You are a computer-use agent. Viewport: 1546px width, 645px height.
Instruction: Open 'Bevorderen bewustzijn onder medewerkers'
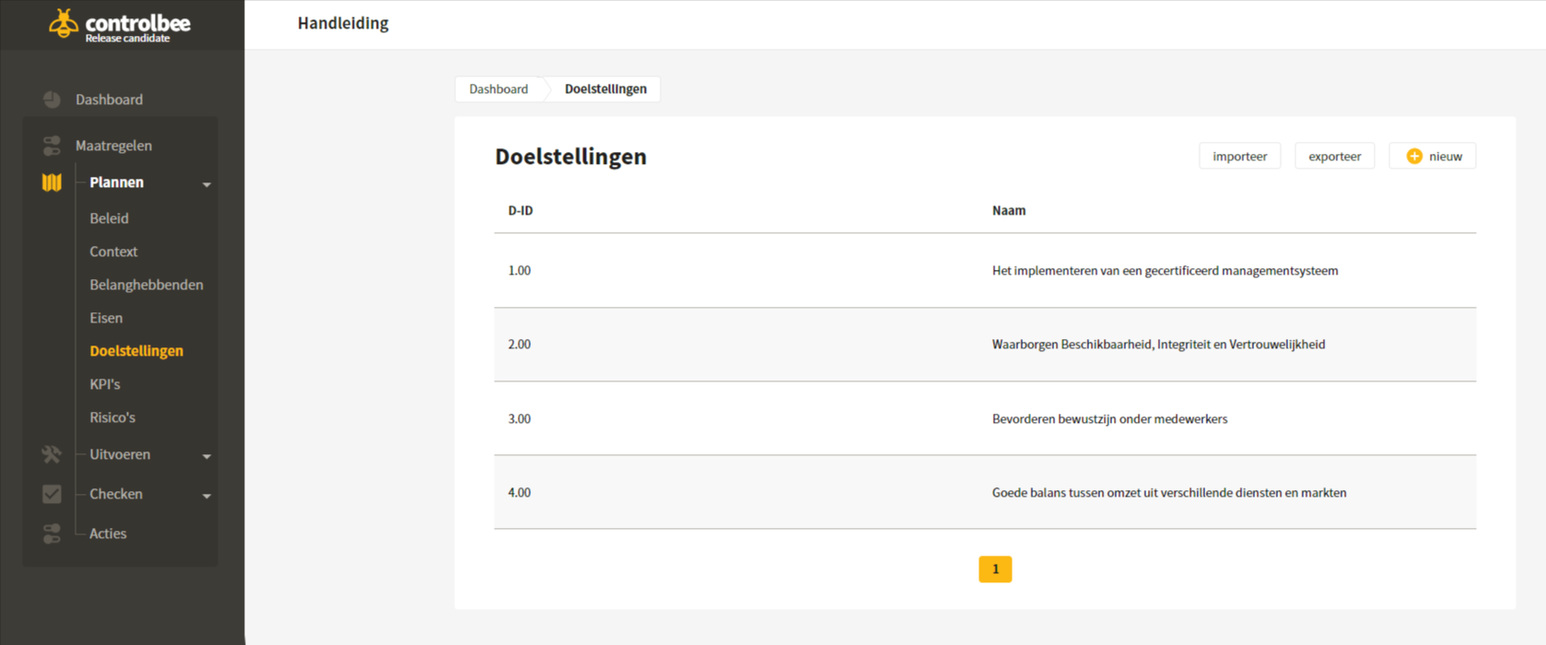click(1109, 419)
